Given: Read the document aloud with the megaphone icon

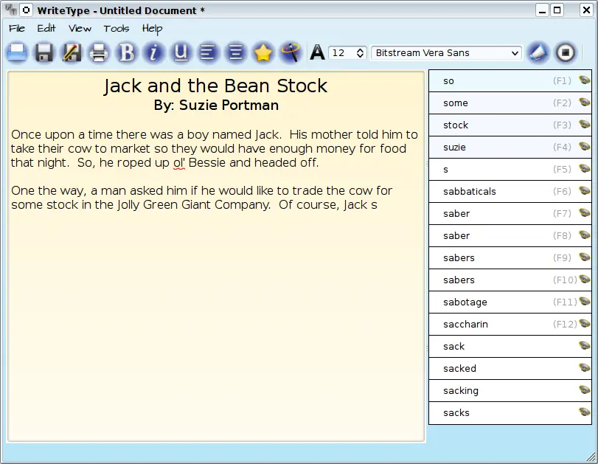Looking at the screenshot, I should [538, 52].
